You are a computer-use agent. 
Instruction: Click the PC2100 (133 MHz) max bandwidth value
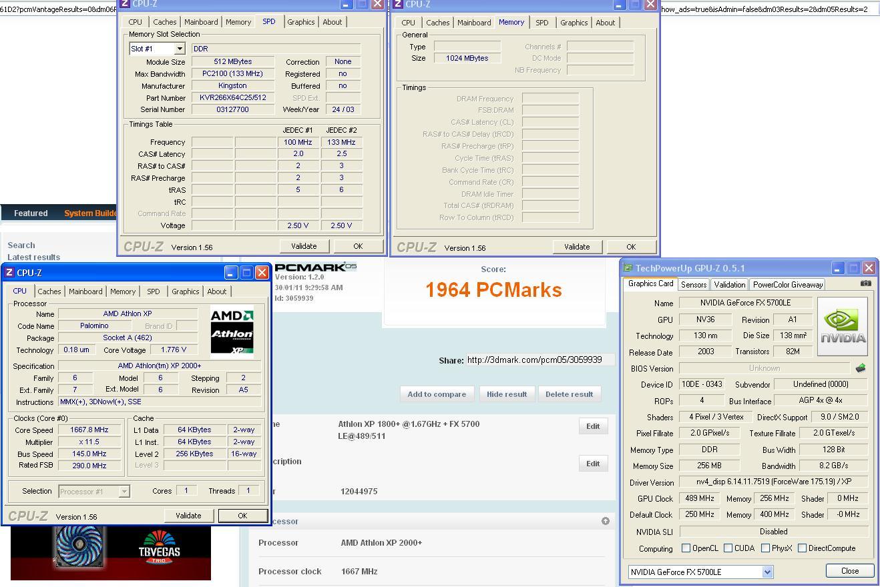tap(233, 74)
